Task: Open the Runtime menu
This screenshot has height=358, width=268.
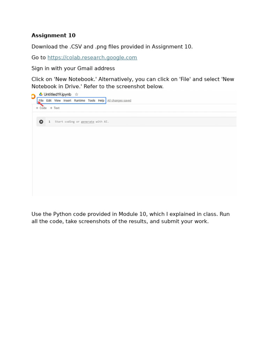Action: [80, 100]
